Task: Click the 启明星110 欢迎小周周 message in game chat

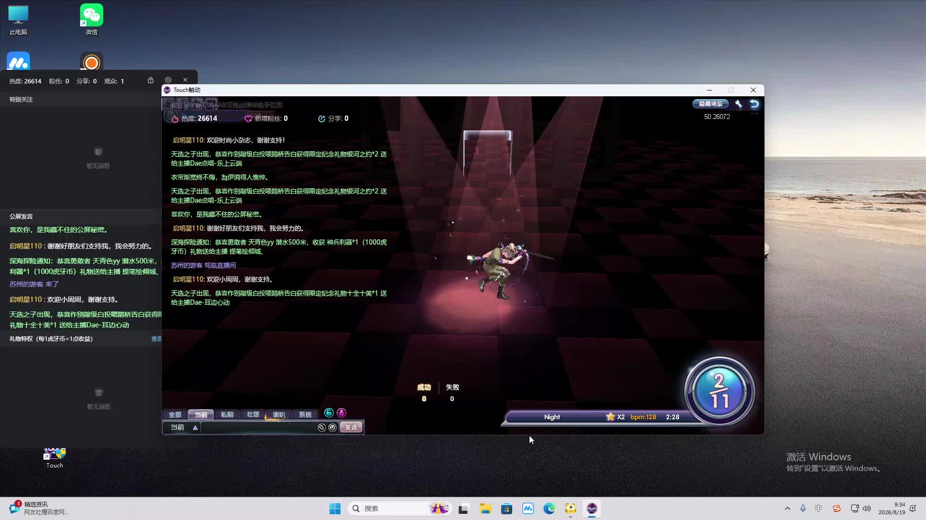Action: pos(223,279)
